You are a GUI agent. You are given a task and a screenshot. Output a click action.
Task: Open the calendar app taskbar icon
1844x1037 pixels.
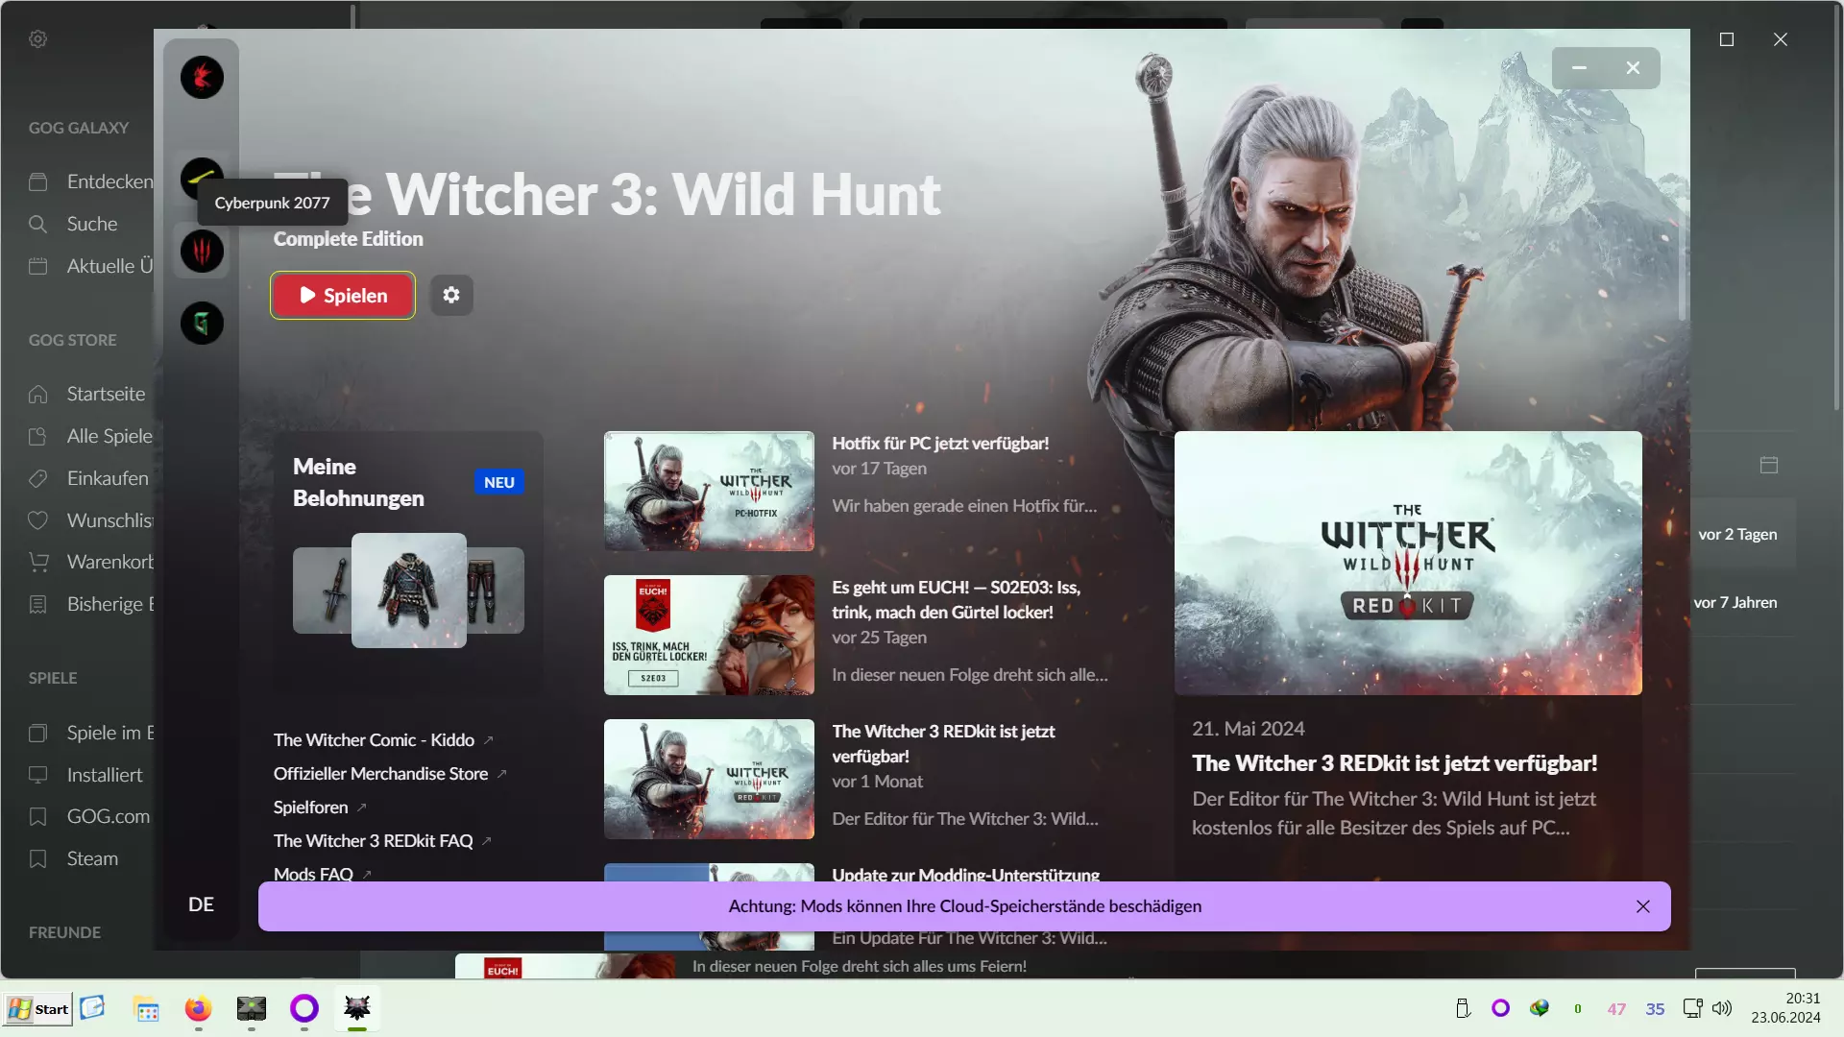(x=146, y=1010)
